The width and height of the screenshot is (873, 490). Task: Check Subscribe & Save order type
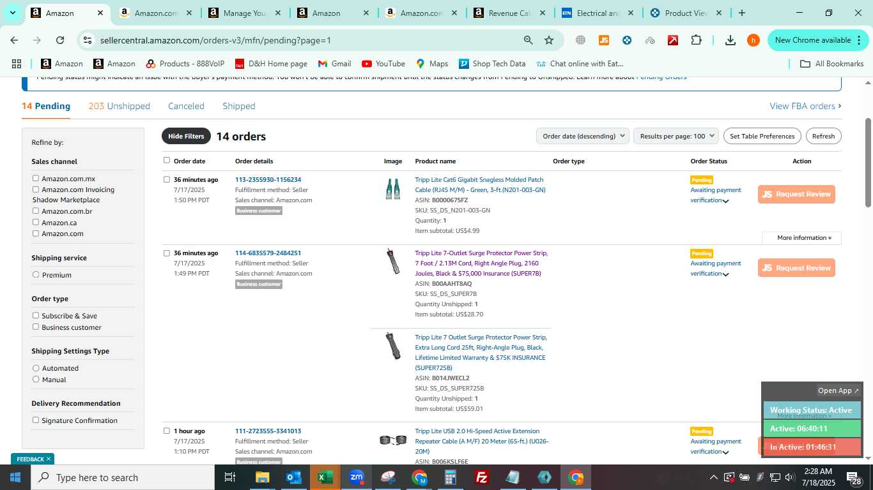coord(36,316)
